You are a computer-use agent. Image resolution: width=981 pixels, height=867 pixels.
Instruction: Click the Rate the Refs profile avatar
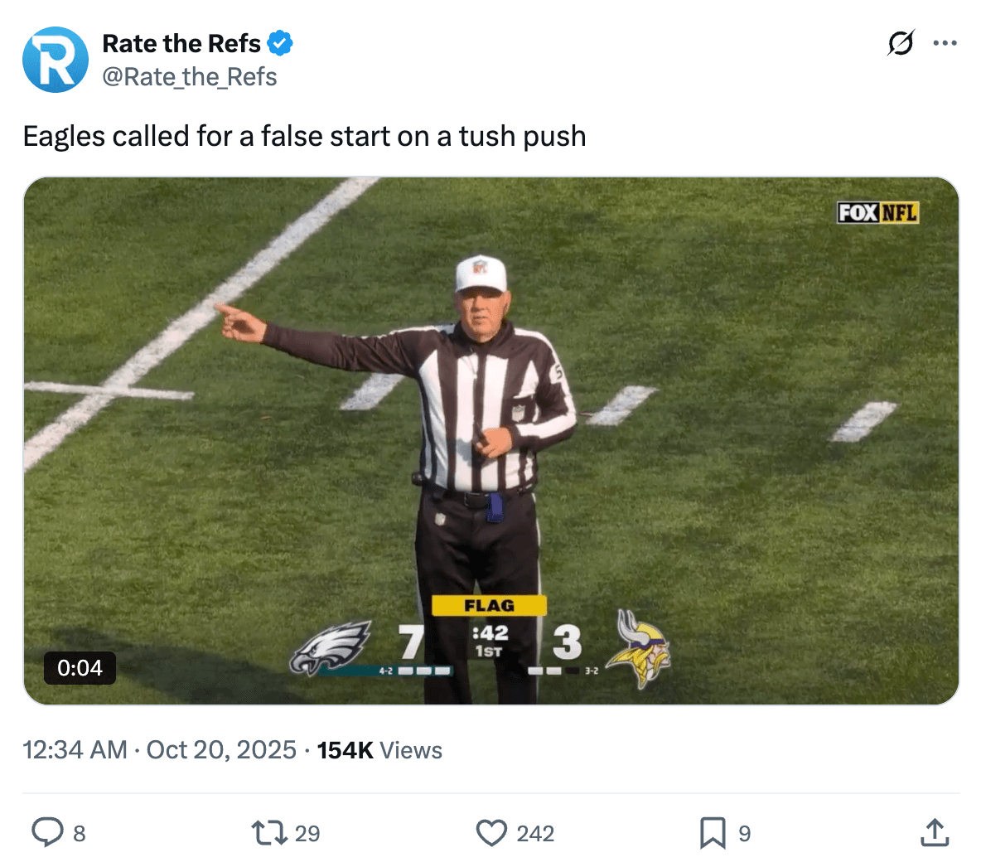[56, 60]
